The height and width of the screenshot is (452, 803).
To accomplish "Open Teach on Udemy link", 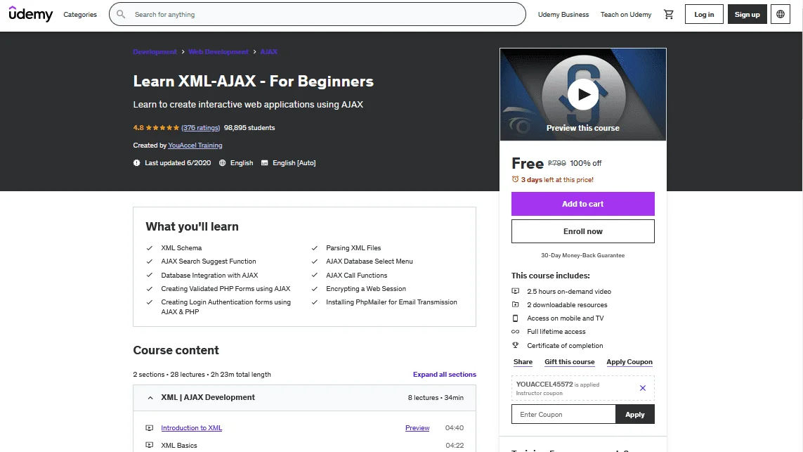I will [626, 14].
